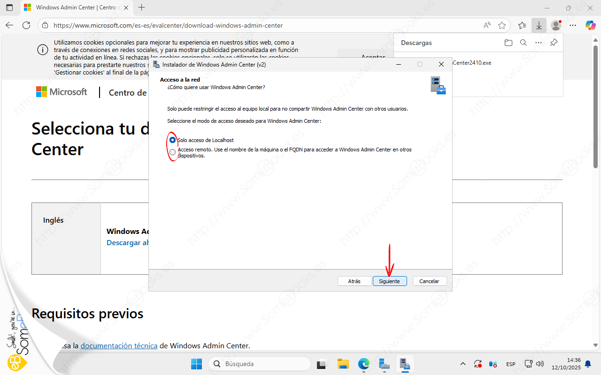This screenshot has width=601, height=375.
Task: Select 'Solo acceso de Localhost' radio button
Action: [x=173, y=140]
